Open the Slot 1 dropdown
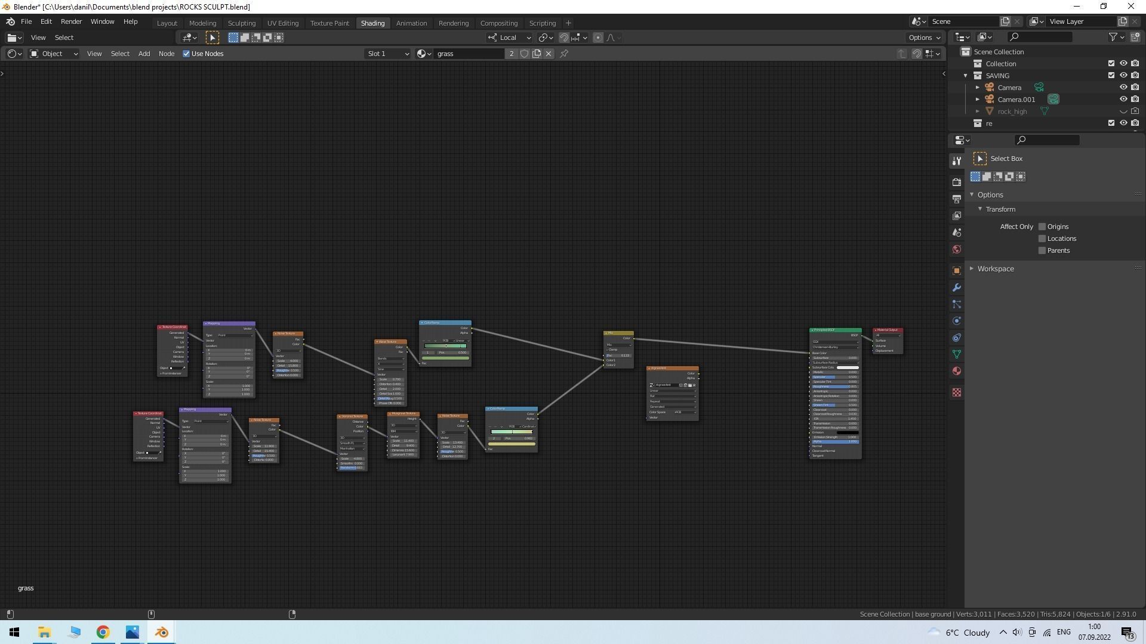This screenshot has width=1146, height=644. click(x=388, y=54)
